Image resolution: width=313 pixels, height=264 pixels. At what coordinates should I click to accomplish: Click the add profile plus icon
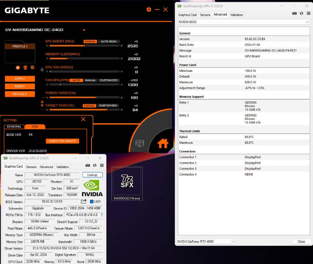tap(18, 67)
